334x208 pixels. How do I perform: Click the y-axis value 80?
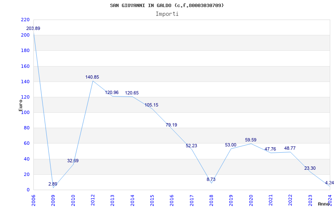coord(27,128)
